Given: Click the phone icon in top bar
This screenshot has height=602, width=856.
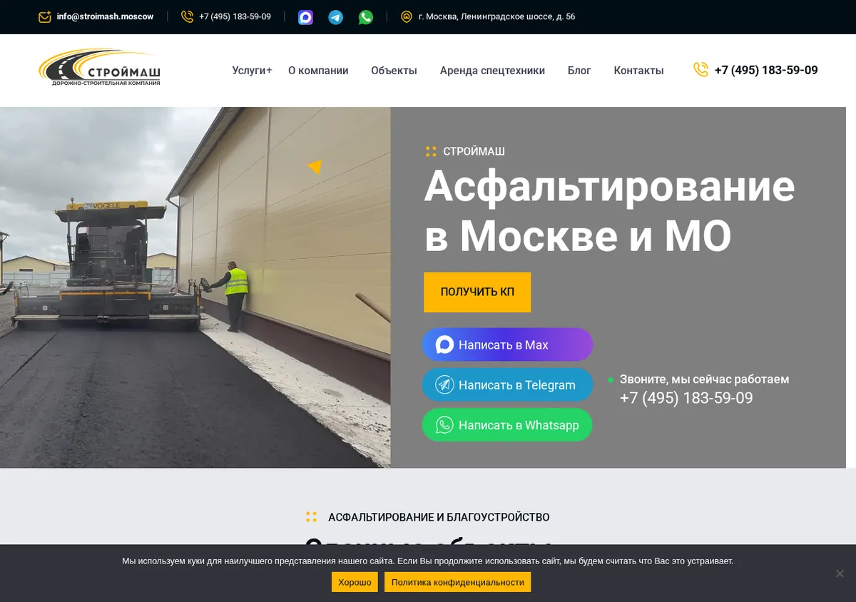Looking at the screenshot, I should click(188, 16).
